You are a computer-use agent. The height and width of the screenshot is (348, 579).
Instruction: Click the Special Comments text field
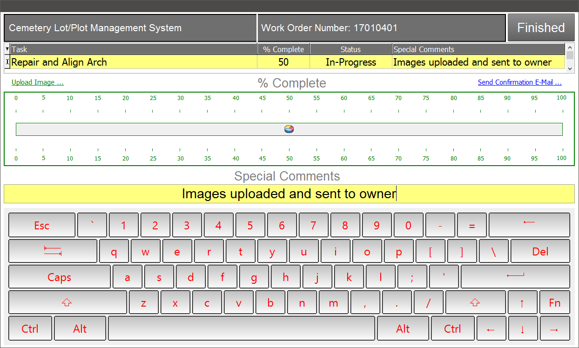(x=289, y=194)
